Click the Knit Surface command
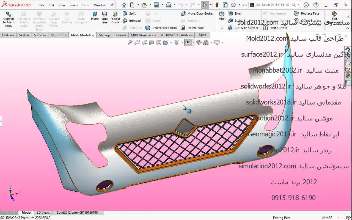This screenshot has height=220, width=352. [275, 28]
